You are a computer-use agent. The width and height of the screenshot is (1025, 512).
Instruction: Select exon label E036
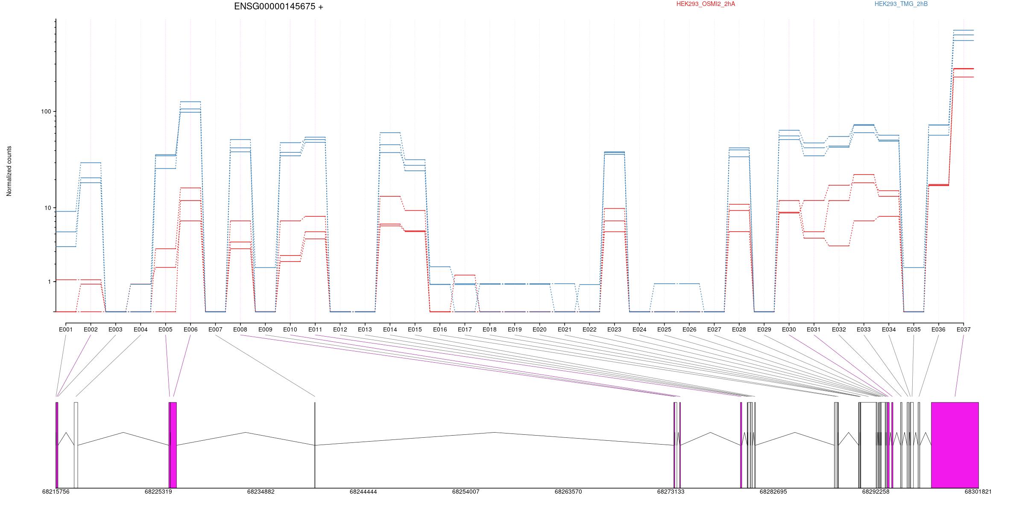[938, 329]
